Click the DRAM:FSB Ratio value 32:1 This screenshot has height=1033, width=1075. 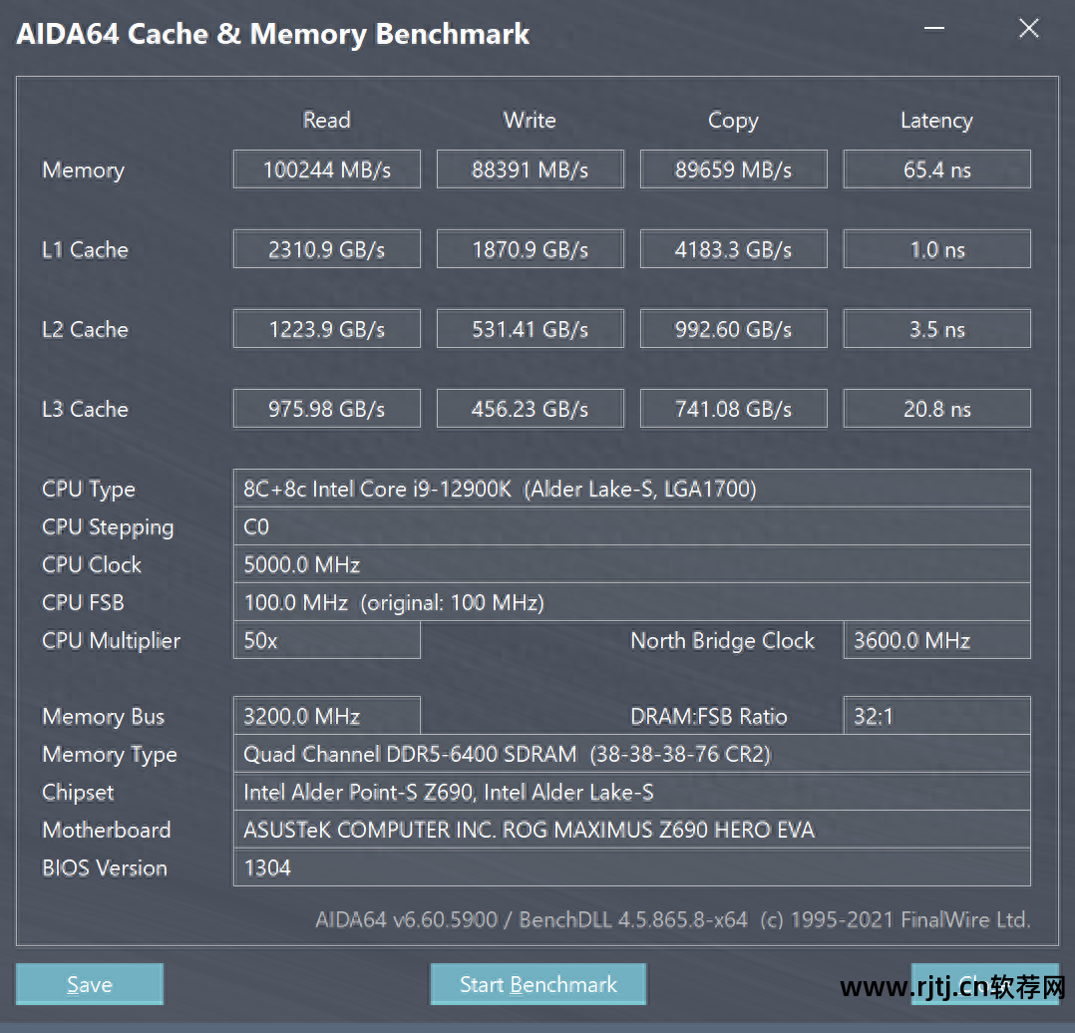937,716
